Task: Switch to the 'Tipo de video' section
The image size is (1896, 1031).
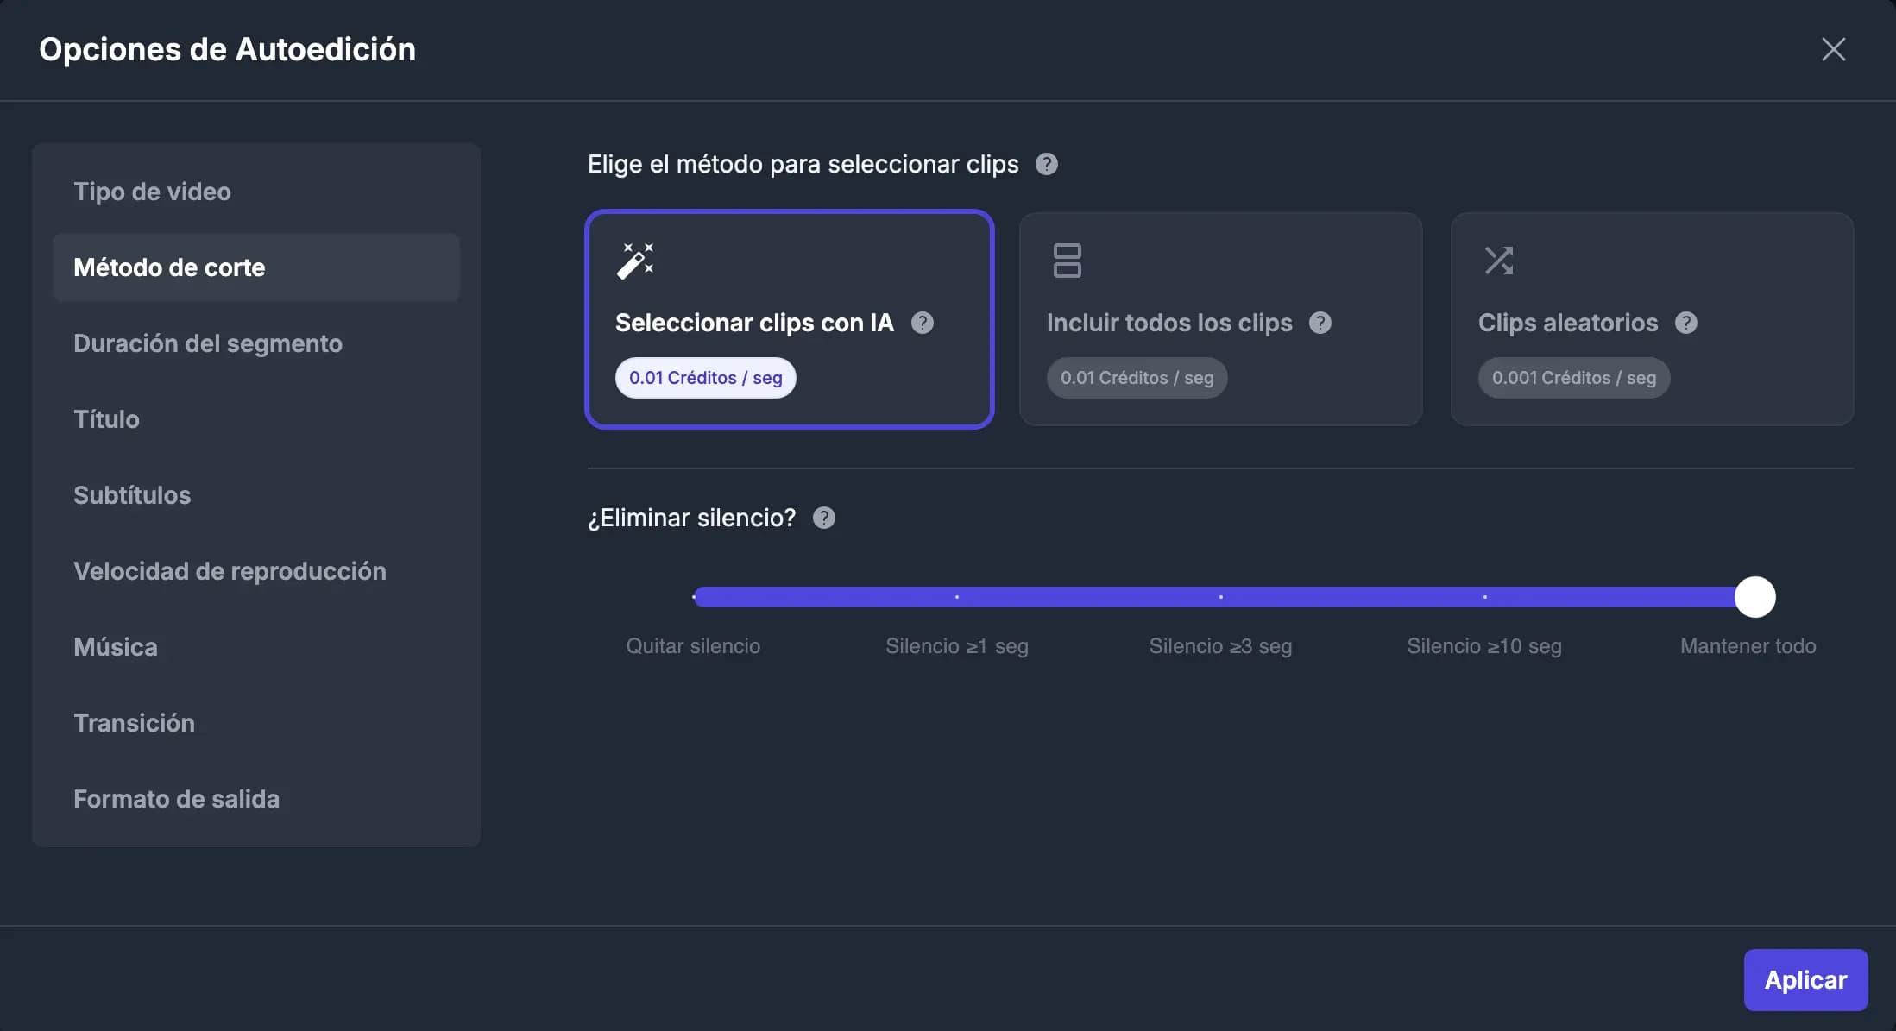Action: (152, 192)
